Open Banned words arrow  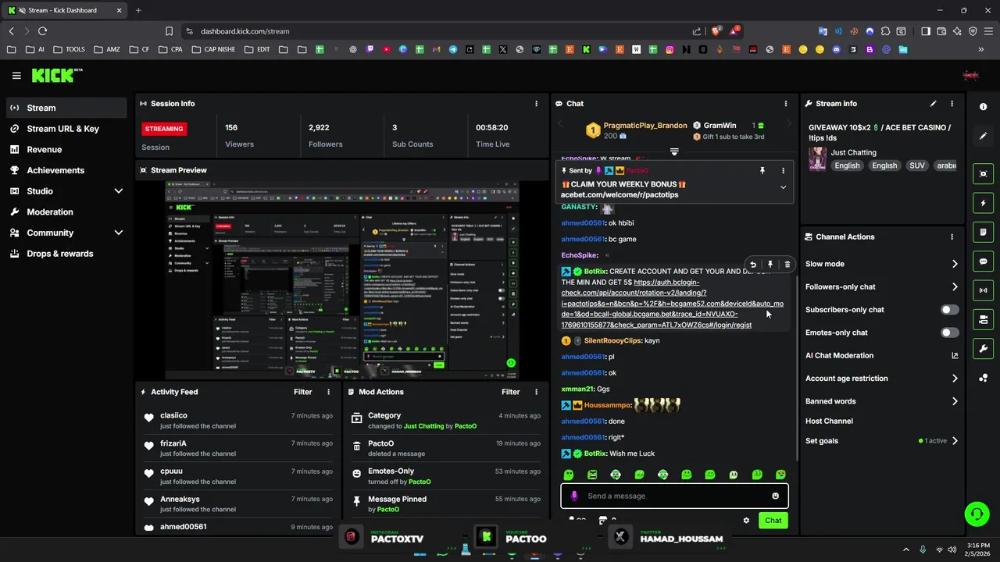coord(955,401)
